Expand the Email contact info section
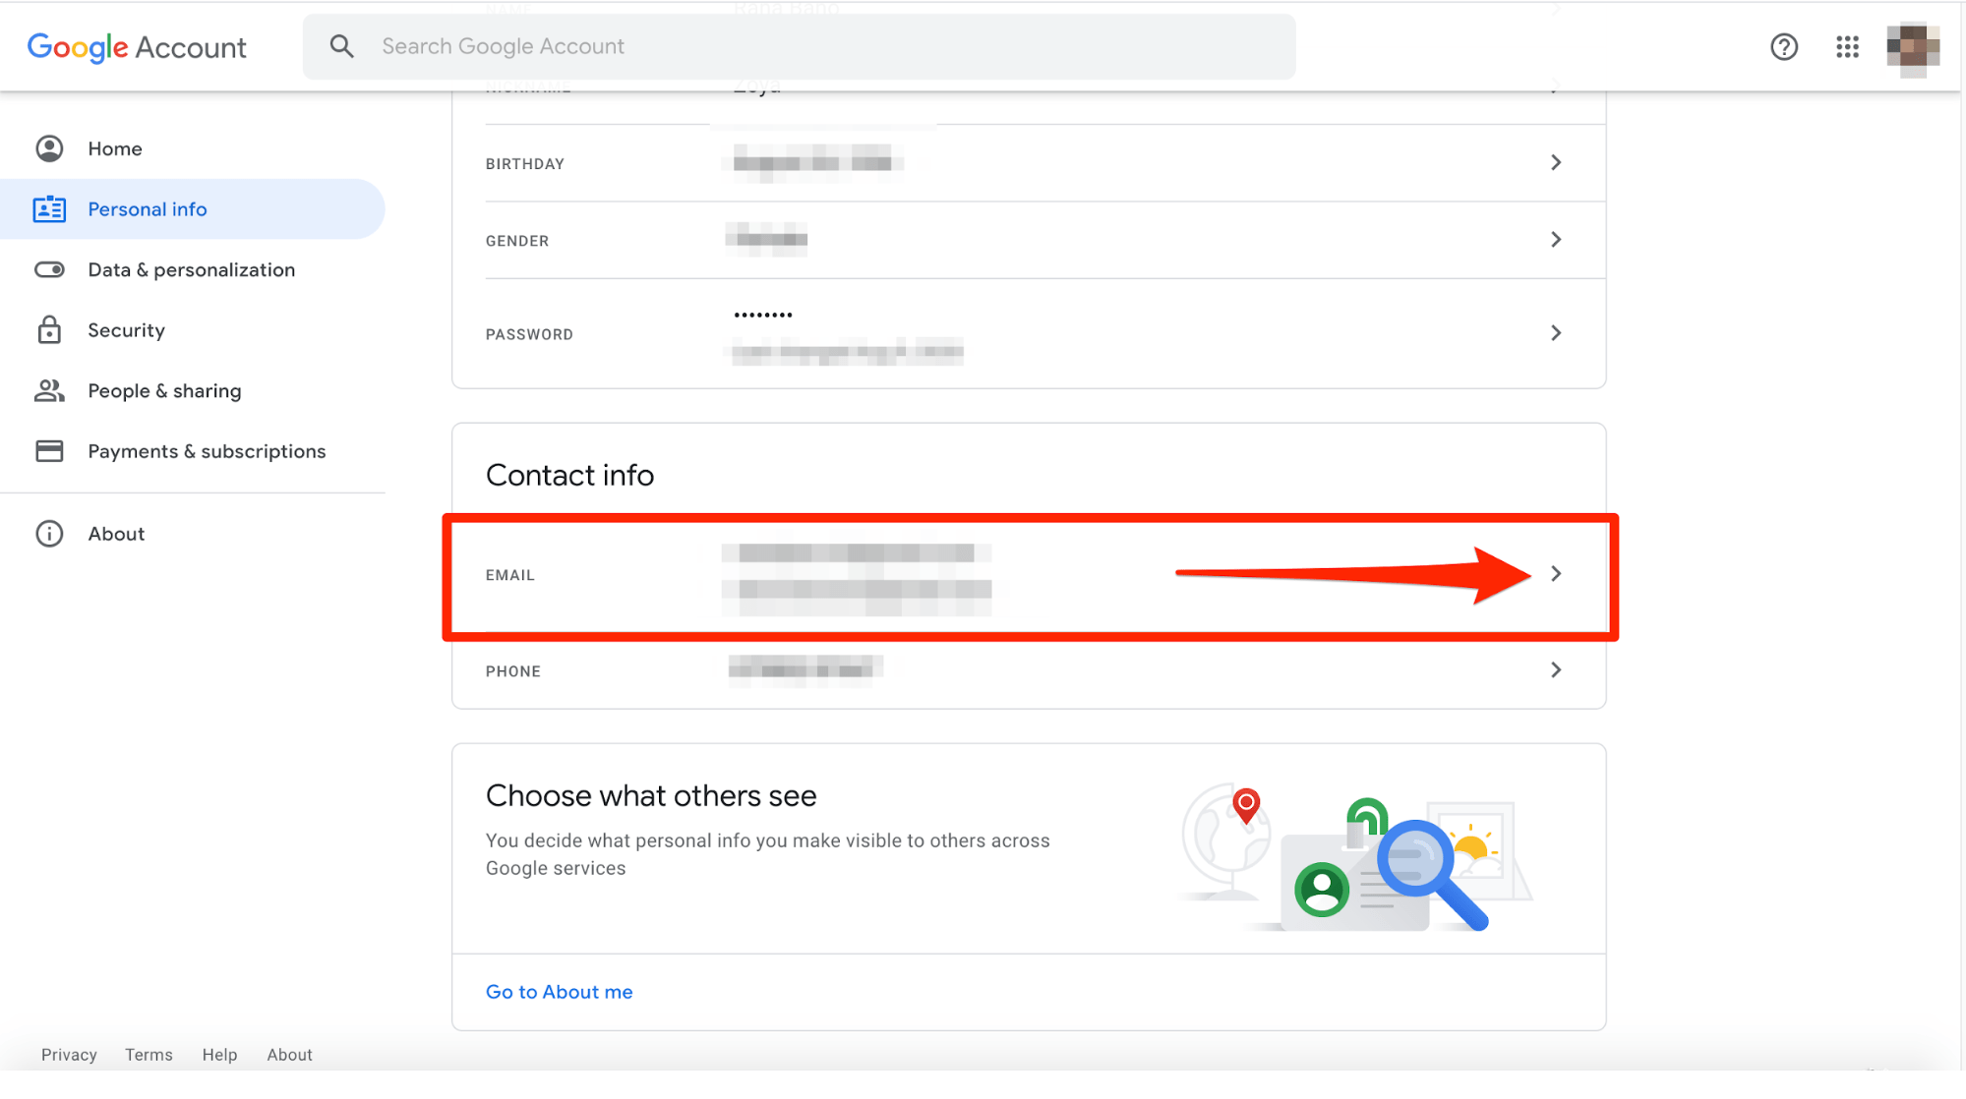The width and height of the screenshot is (1966, 1099). point(1557,572)
